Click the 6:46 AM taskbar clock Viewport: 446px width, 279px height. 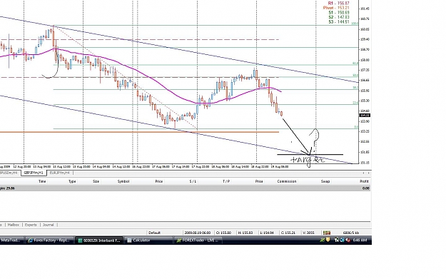click(360, 240)
